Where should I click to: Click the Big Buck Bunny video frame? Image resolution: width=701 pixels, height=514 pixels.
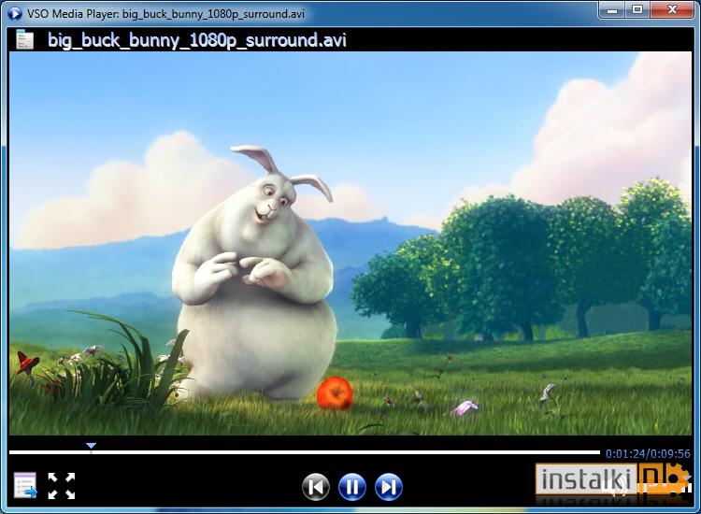(x=350, y=243)
